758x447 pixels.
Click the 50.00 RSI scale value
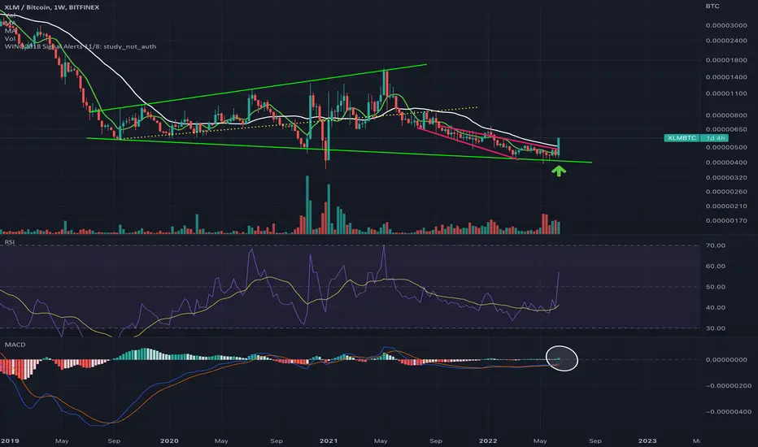click(x=716, y=287)
